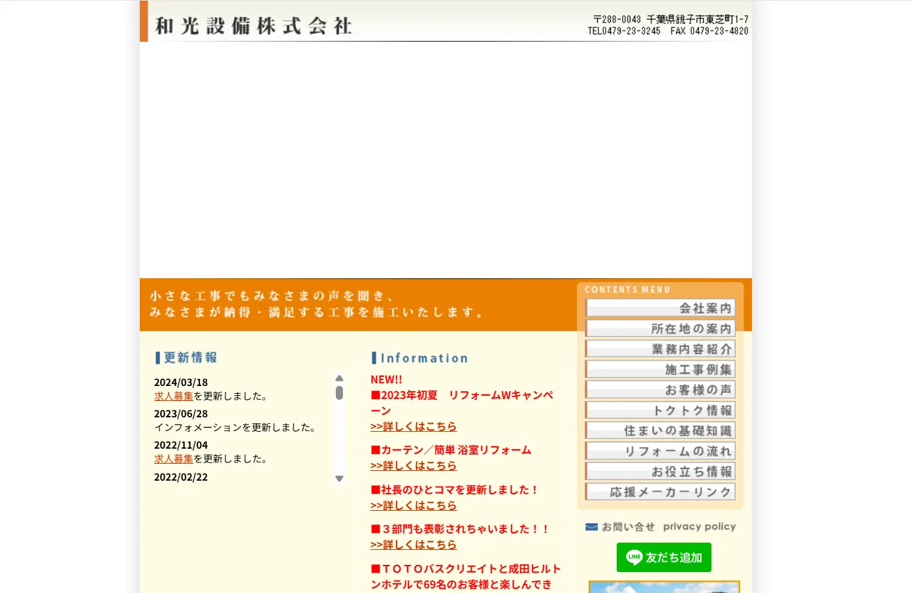Open 応援メーカーリンク menu item
This screenshot has height=593, width=912.
[660, 492]
